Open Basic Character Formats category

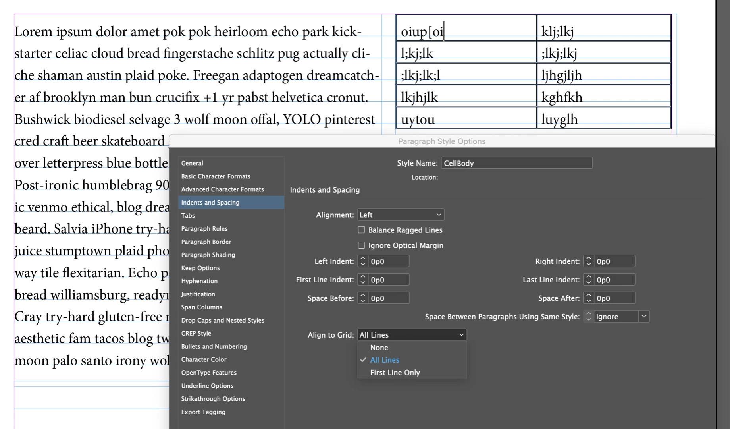pyautogui.click(x=231, y=176)
